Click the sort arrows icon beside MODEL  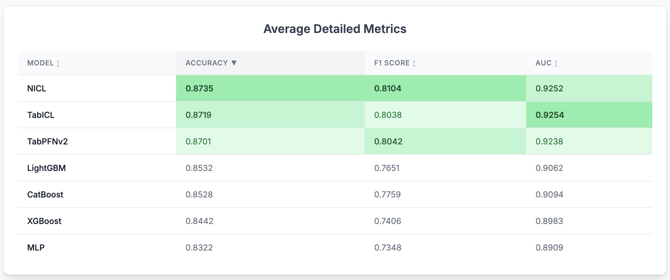58,63
